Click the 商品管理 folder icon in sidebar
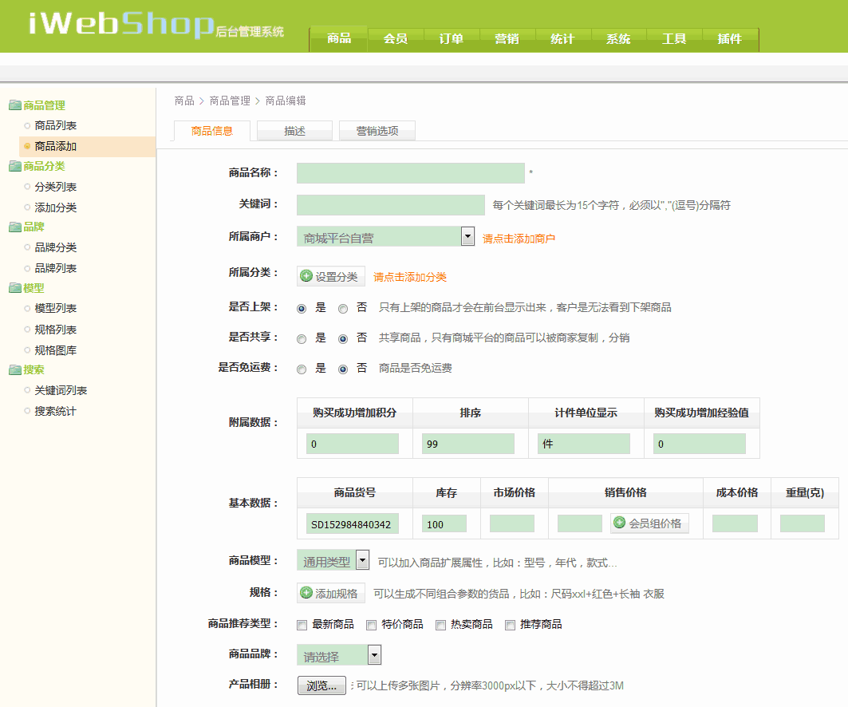 click(x=14, y=105)
